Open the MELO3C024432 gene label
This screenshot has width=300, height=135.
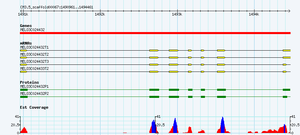pyautogui.click(x=32, y=30)
